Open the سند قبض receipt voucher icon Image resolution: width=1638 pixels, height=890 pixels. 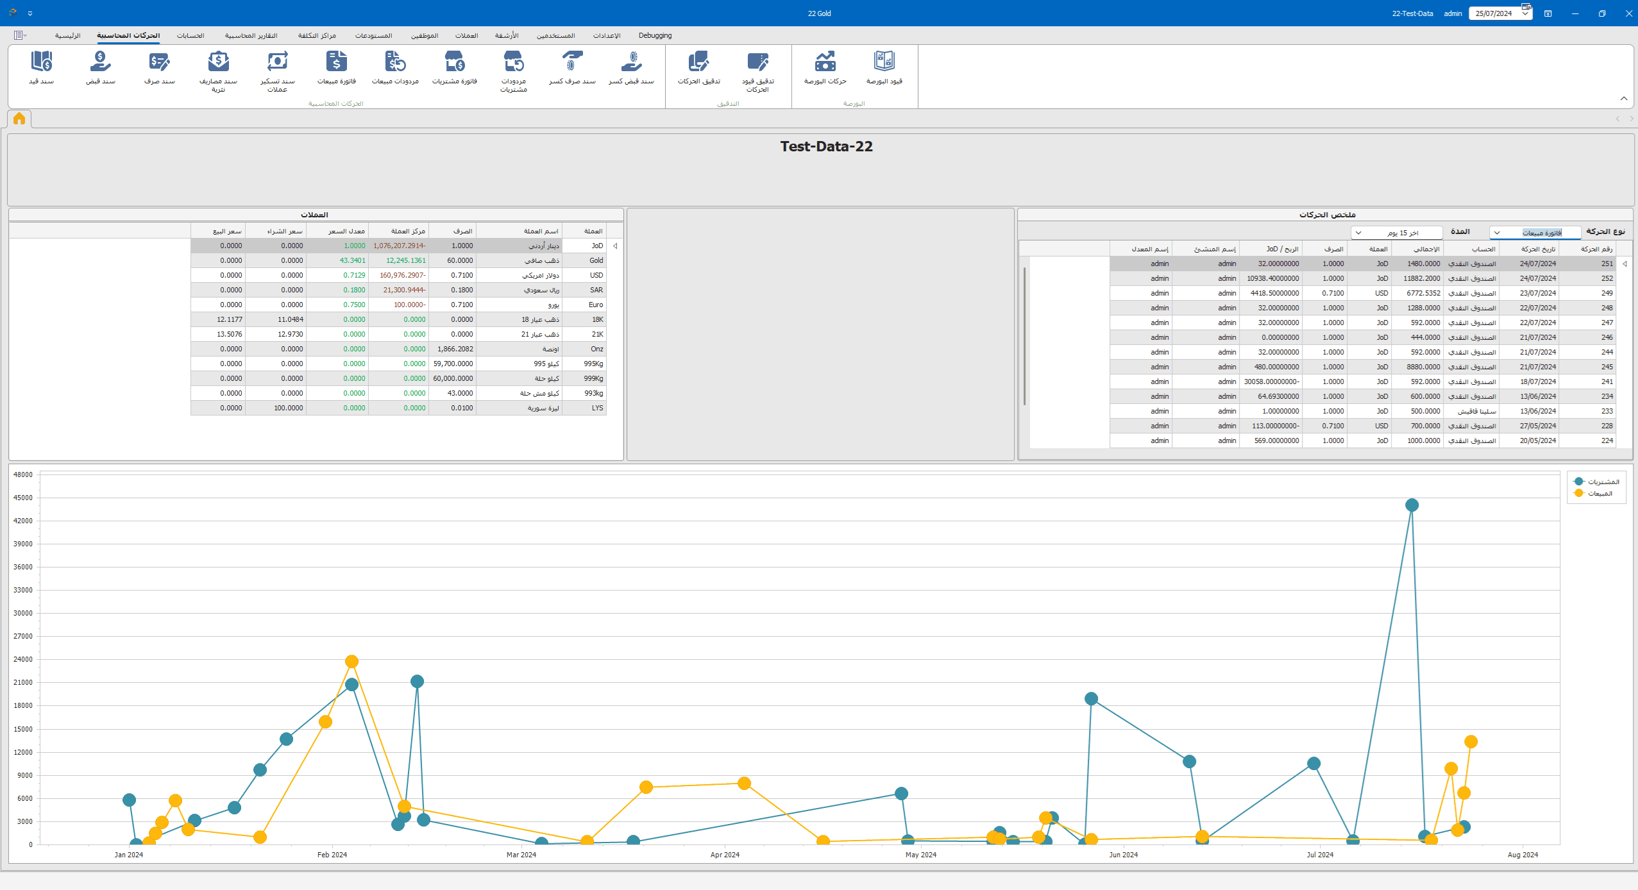coord(101,67)
